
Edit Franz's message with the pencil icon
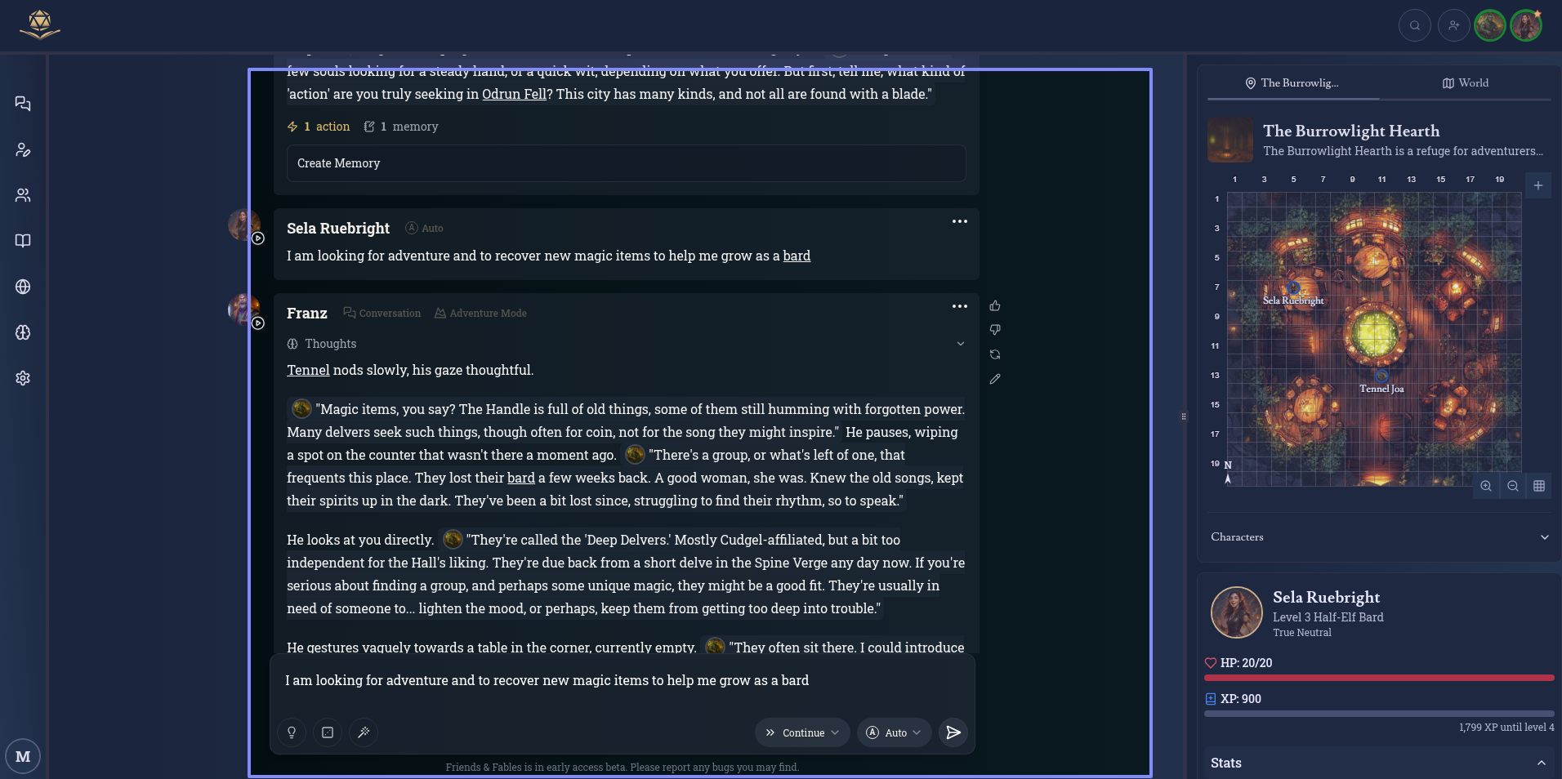[x=994, y=379]
